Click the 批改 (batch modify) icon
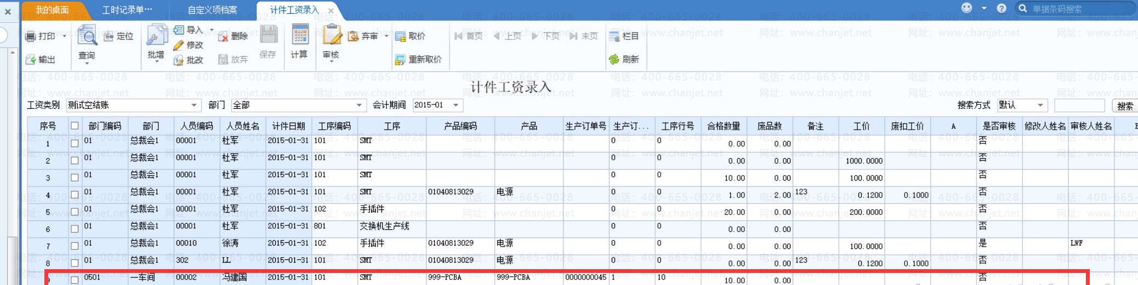The height and width of the screenshot is (285, 1138). 179,60
